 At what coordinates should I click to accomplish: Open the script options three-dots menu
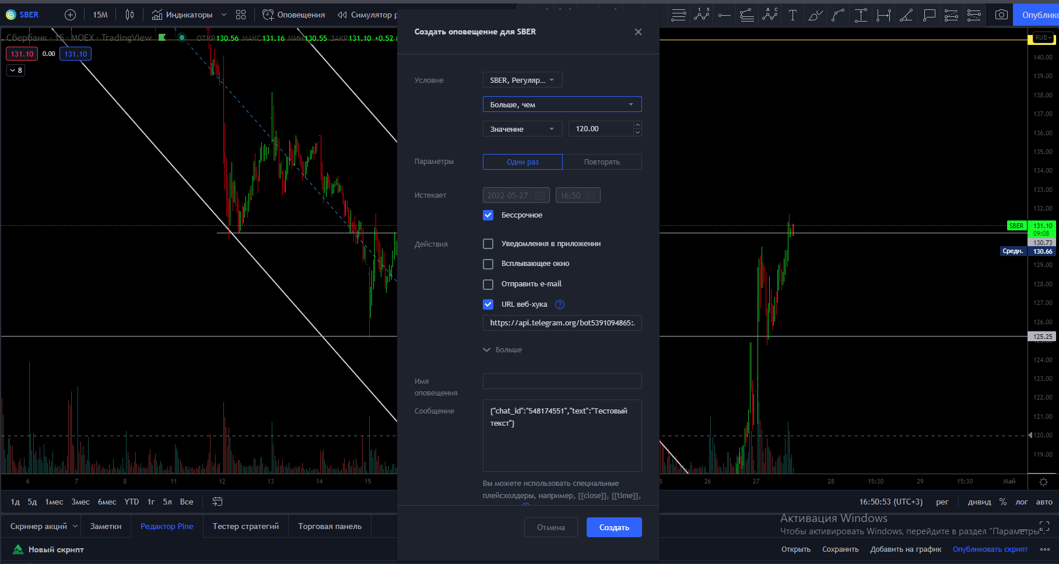pos(1045,549)
